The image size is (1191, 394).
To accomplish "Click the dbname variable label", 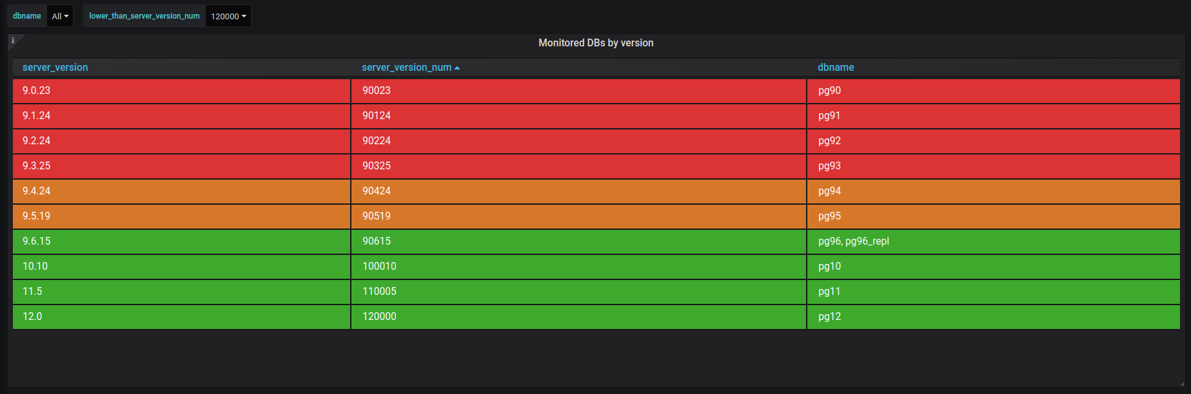I will point(27,16).
